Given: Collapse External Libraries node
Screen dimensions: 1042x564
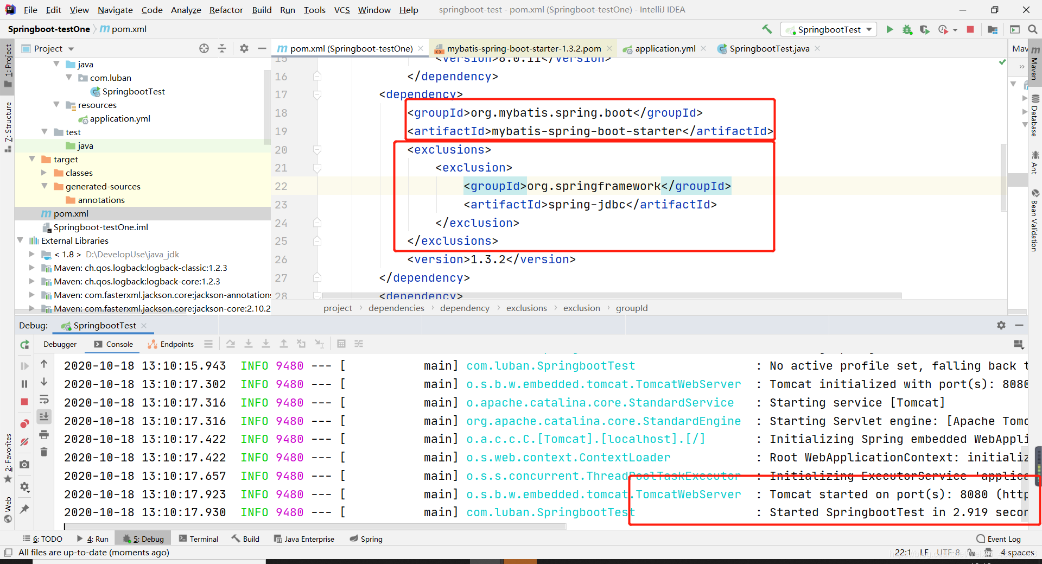Looking at the screenshot, I should [x=20, y=240].
